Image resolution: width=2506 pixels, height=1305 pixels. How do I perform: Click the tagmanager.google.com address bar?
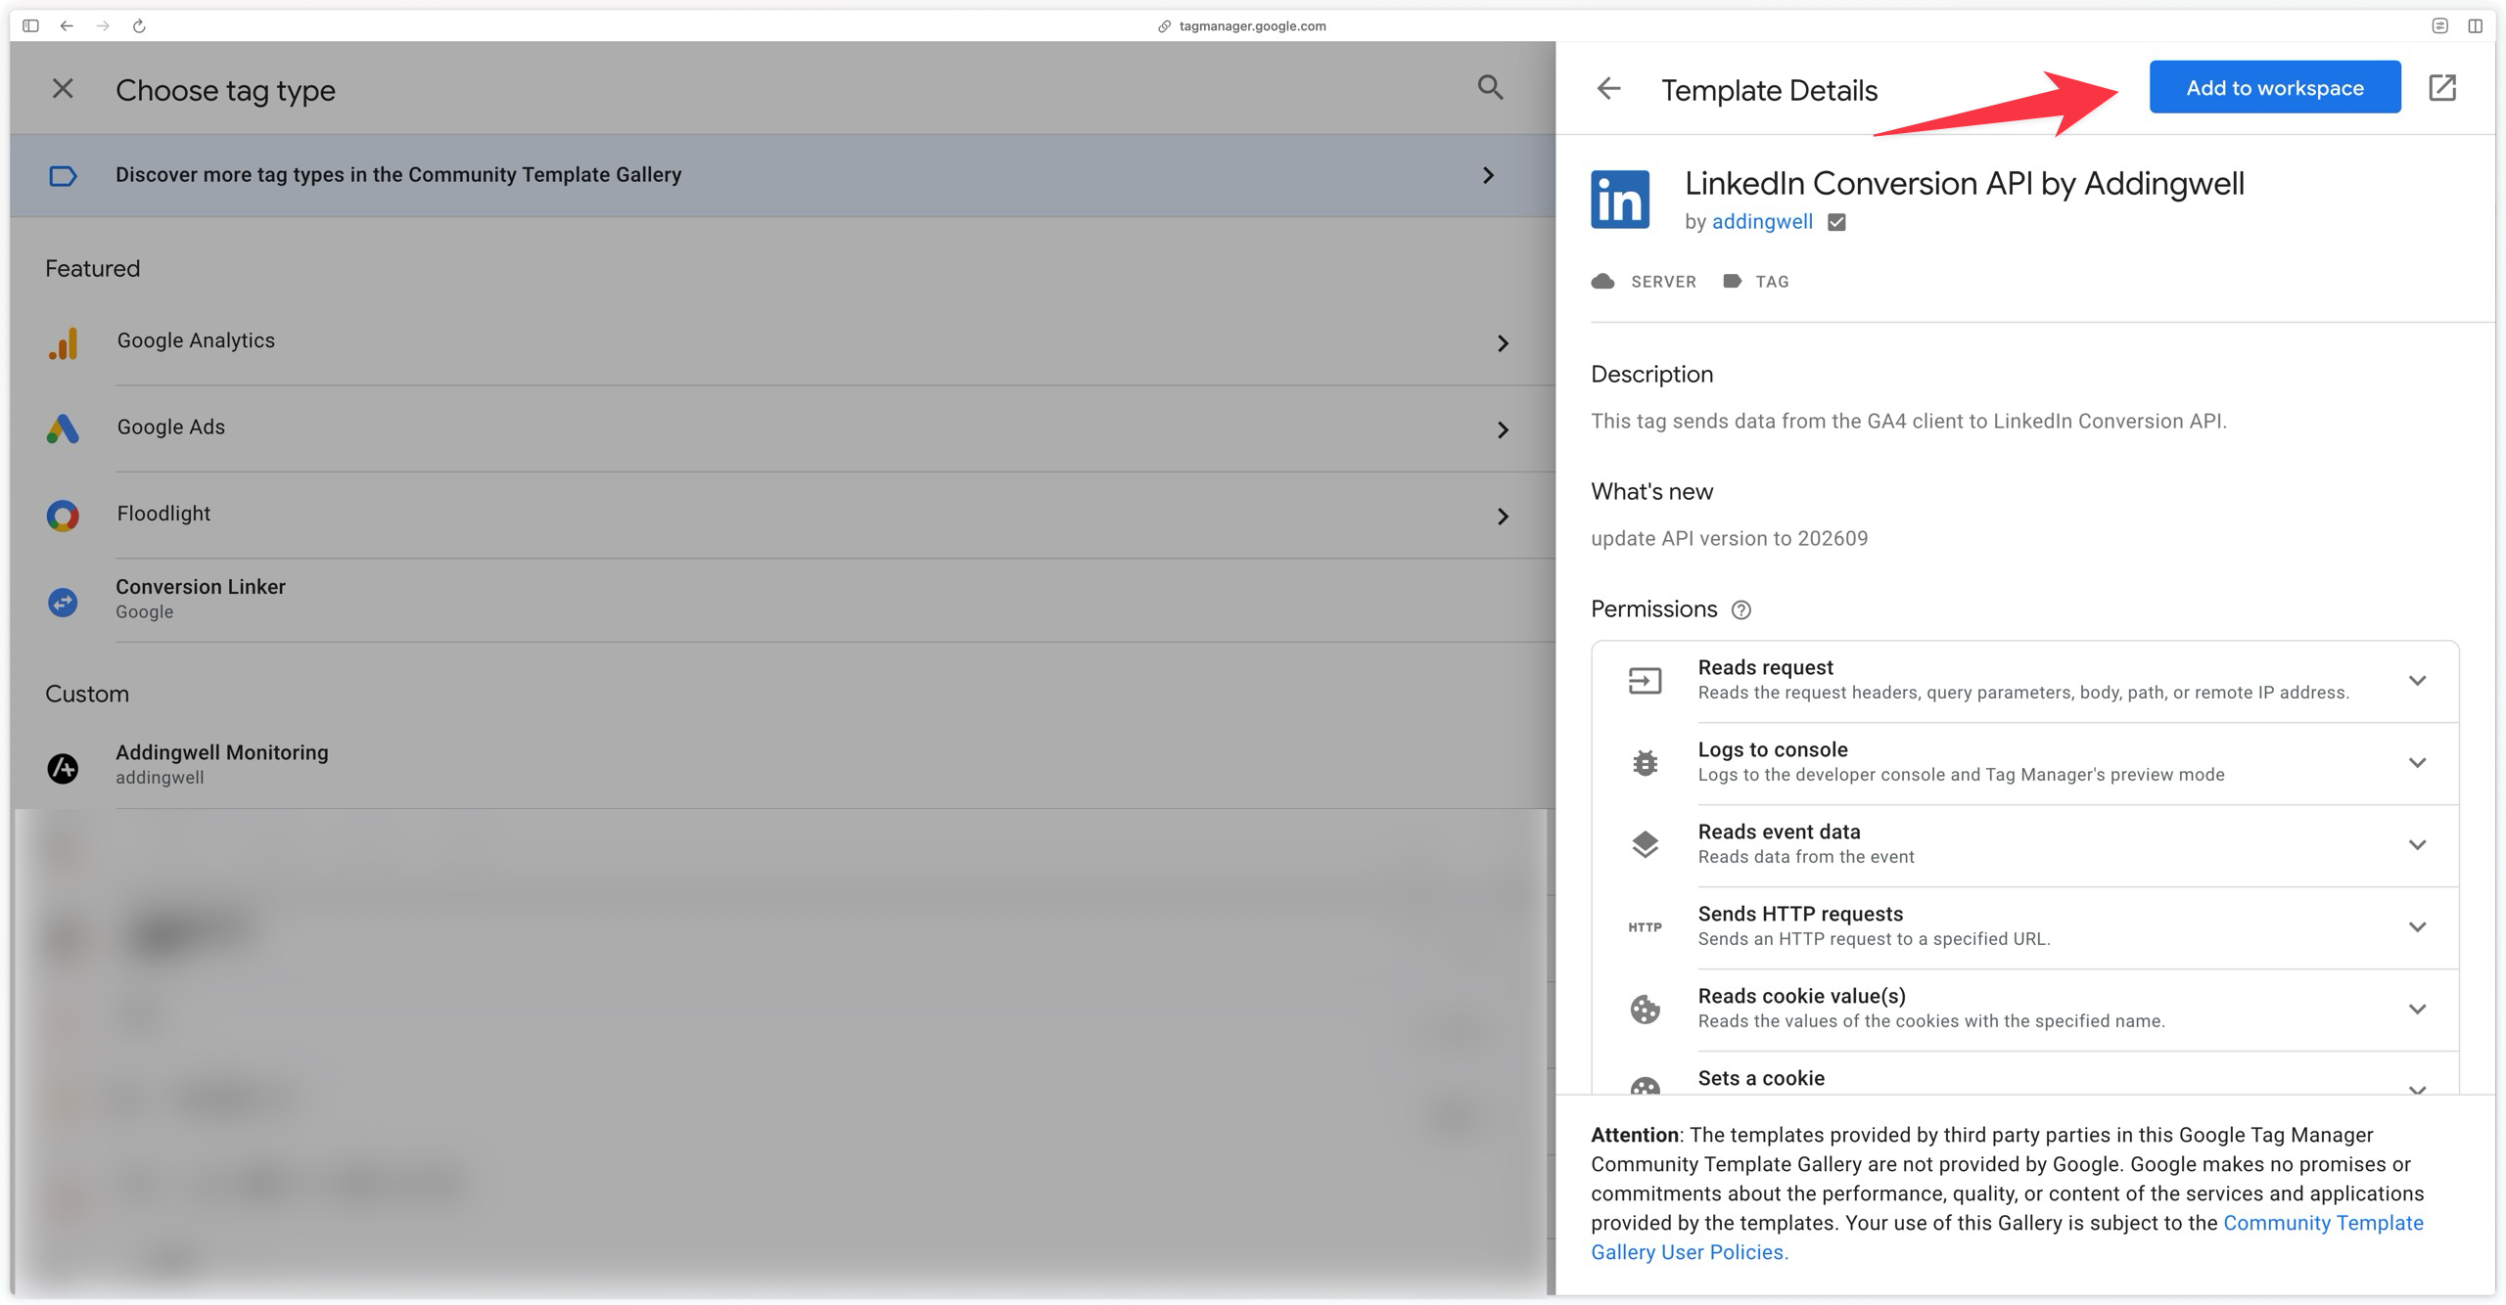pyautogui.click(x=1243, y=25)
